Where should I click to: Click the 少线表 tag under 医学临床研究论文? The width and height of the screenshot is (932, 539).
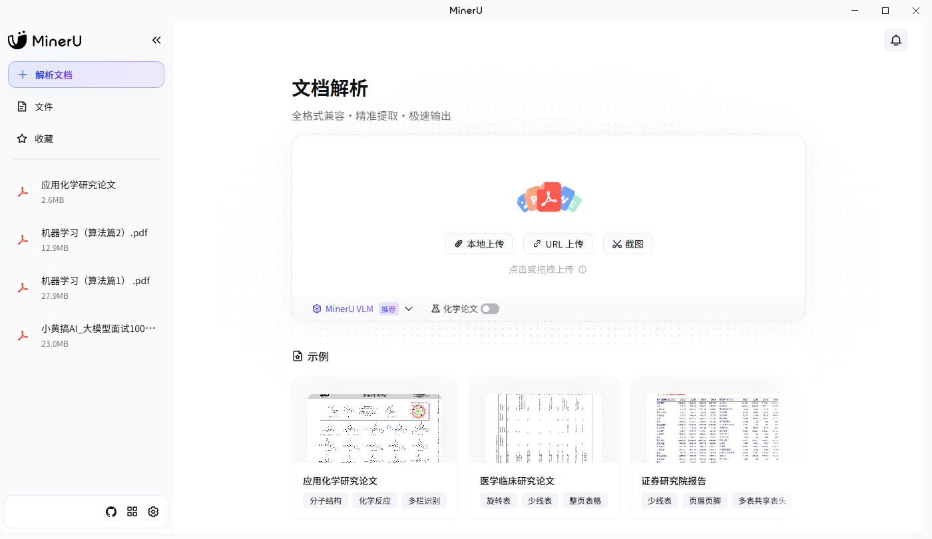point(540,500)
